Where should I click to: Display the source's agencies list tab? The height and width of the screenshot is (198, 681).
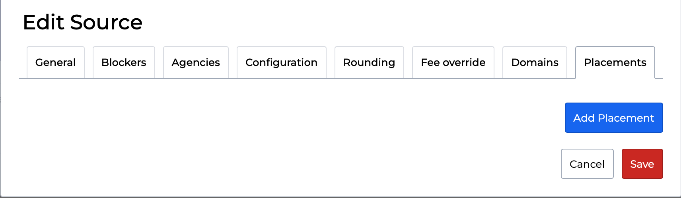click(196, 62)
